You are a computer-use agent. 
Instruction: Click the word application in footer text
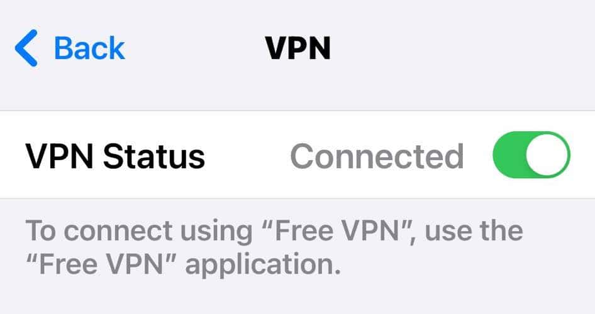(x=263, y=265)
